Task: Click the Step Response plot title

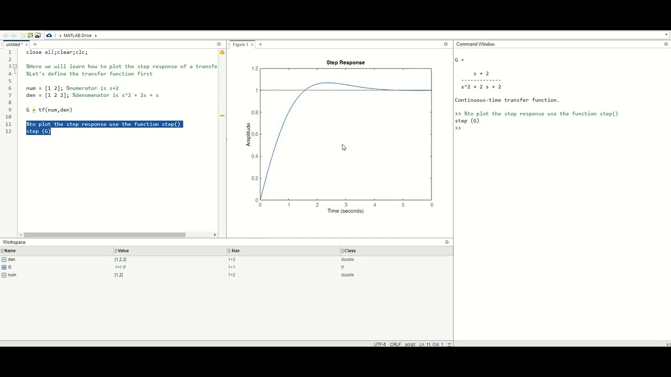Action: [x=345, y=62]
